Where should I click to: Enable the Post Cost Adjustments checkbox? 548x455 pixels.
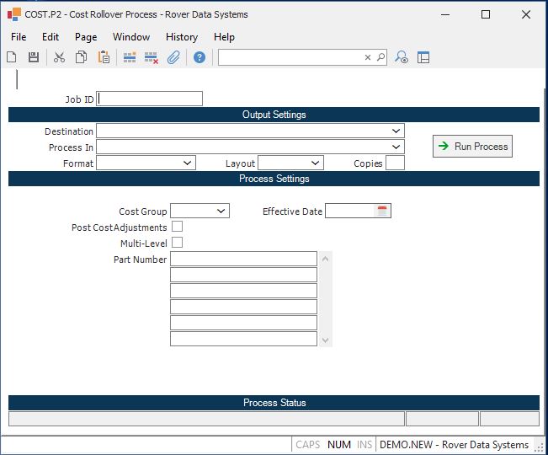pyautogui.click(x=177, y=227)
